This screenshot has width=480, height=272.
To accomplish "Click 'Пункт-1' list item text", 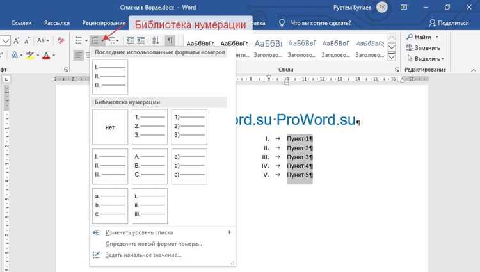I will [x=298, y=139].
